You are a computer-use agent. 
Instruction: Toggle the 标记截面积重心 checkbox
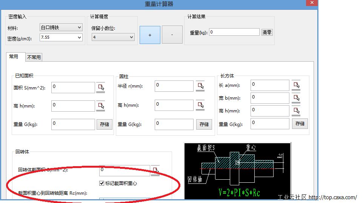click(x=101, y=183)
